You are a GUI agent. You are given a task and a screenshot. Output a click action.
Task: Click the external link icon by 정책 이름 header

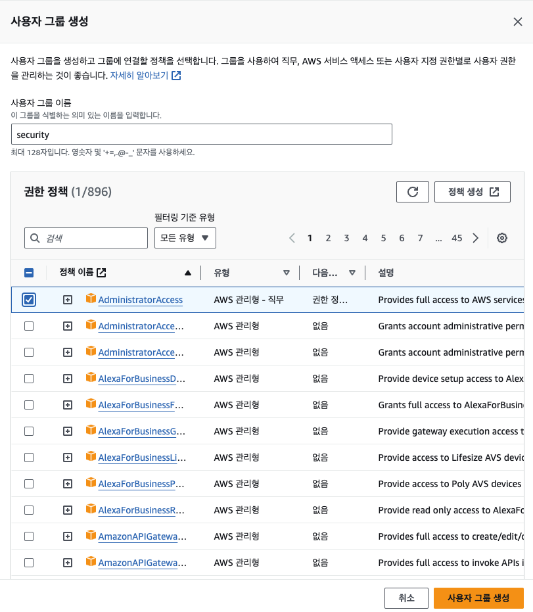coord(101,273)
